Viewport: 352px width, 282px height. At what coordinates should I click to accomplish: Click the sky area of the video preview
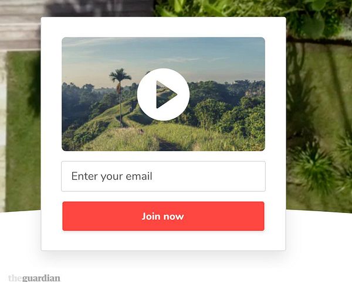click(163, 54)
